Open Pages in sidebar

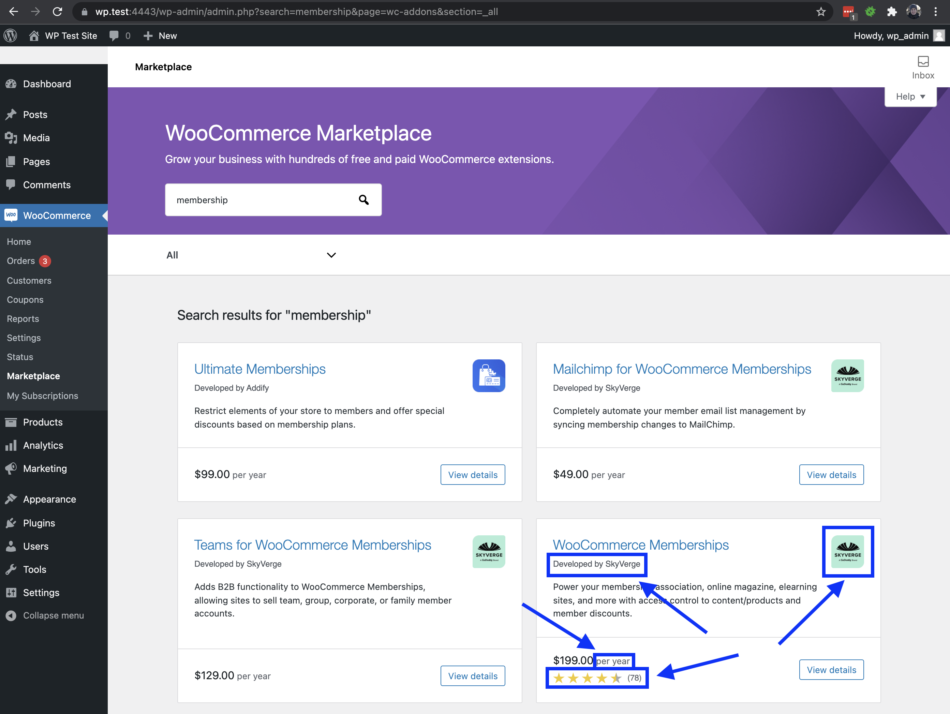(54, 161)
